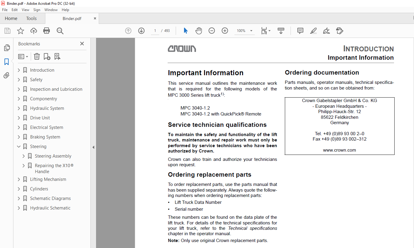Open the Lifting Mechanism bookmark
Viewport: 414px width, 248px height.
tap(48, 179)
